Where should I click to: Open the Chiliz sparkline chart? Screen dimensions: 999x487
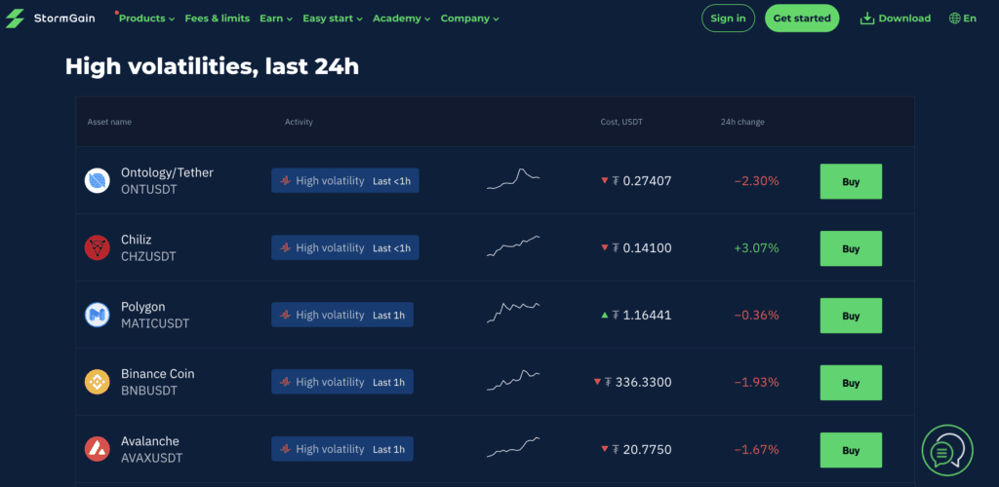[513, 246]
